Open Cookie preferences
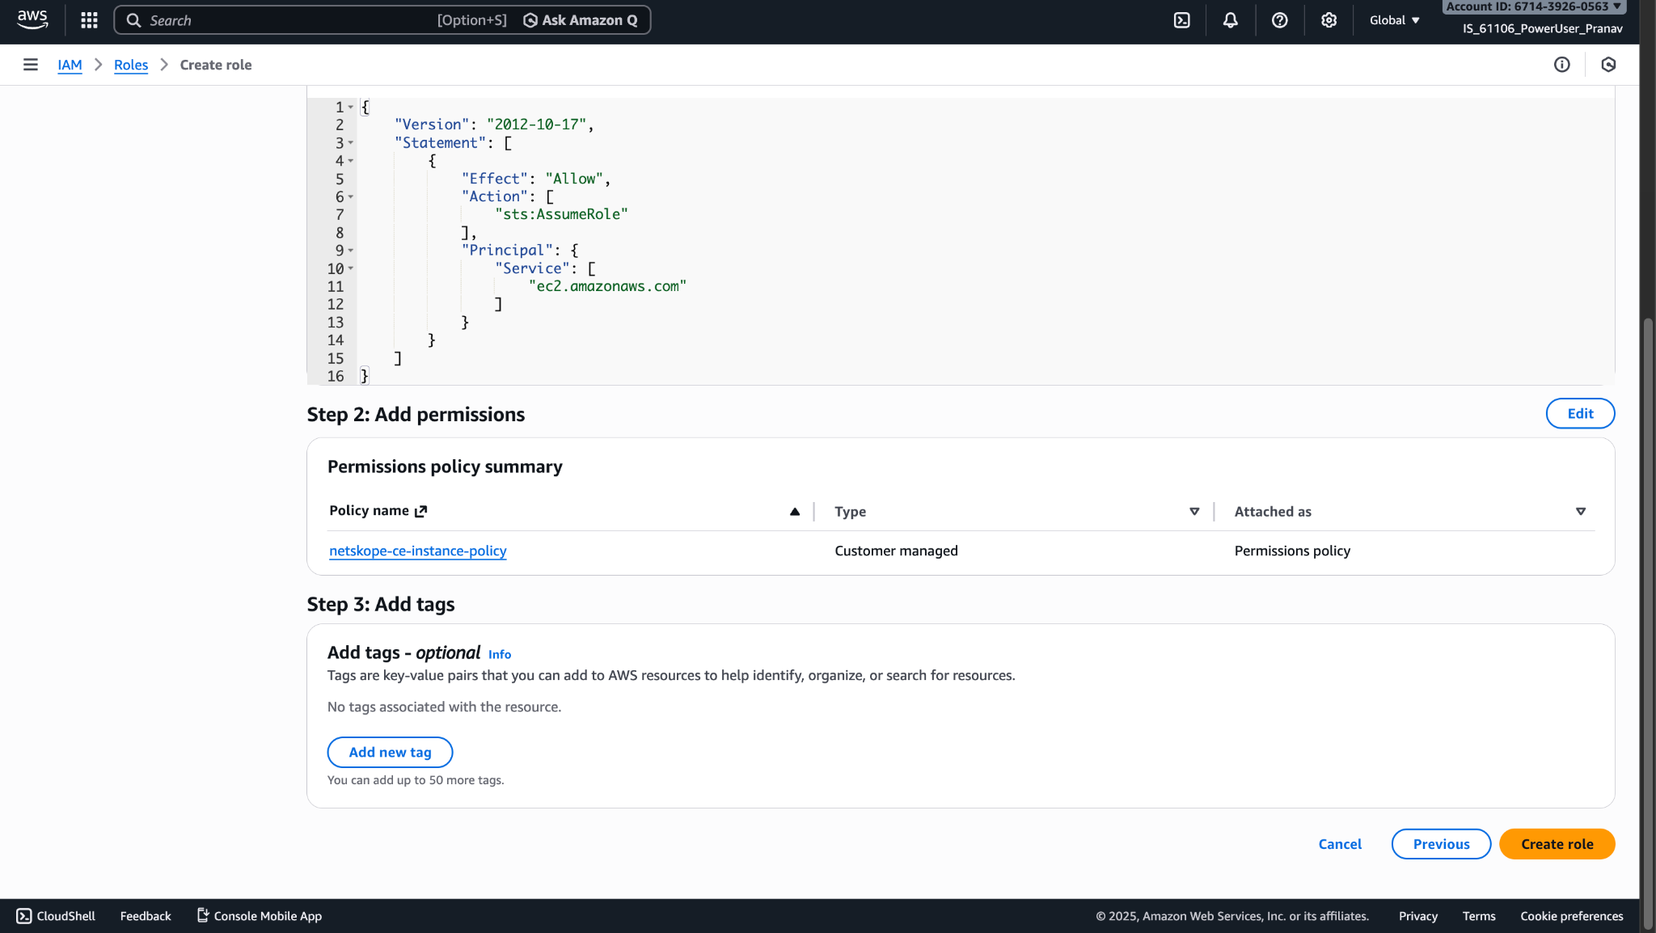 [1571, 916]
